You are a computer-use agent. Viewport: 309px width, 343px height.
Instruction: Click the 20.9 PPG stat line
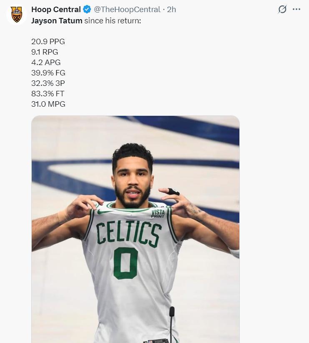pos(48,41)
